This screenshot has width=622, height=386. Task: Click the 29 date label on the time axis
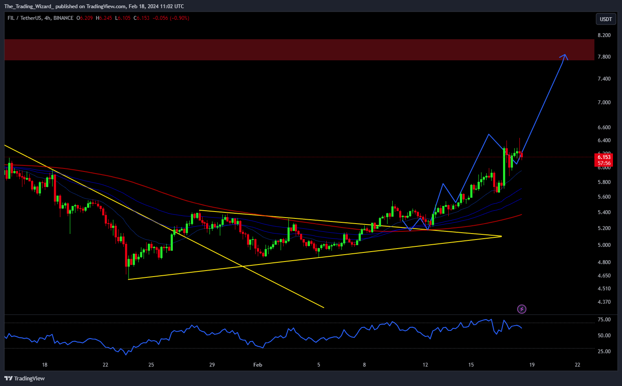point(212,365)
